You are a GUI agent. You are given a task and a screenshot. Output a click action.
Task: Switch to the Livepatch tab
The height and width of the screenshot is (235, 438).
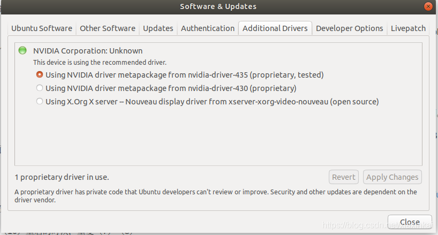[408, 28]
